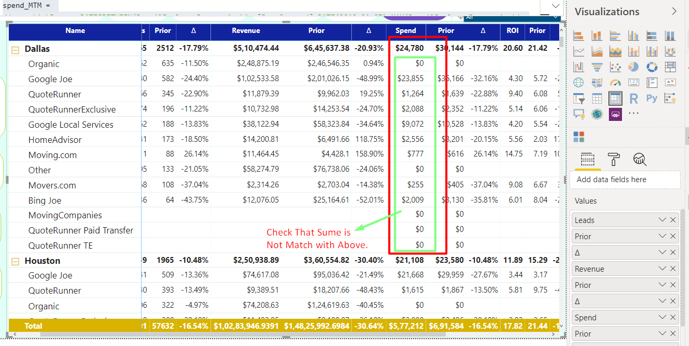This screenshot has width=689, height=346.
Task: Remove the Leads field from Values
Action: (673, 220)
